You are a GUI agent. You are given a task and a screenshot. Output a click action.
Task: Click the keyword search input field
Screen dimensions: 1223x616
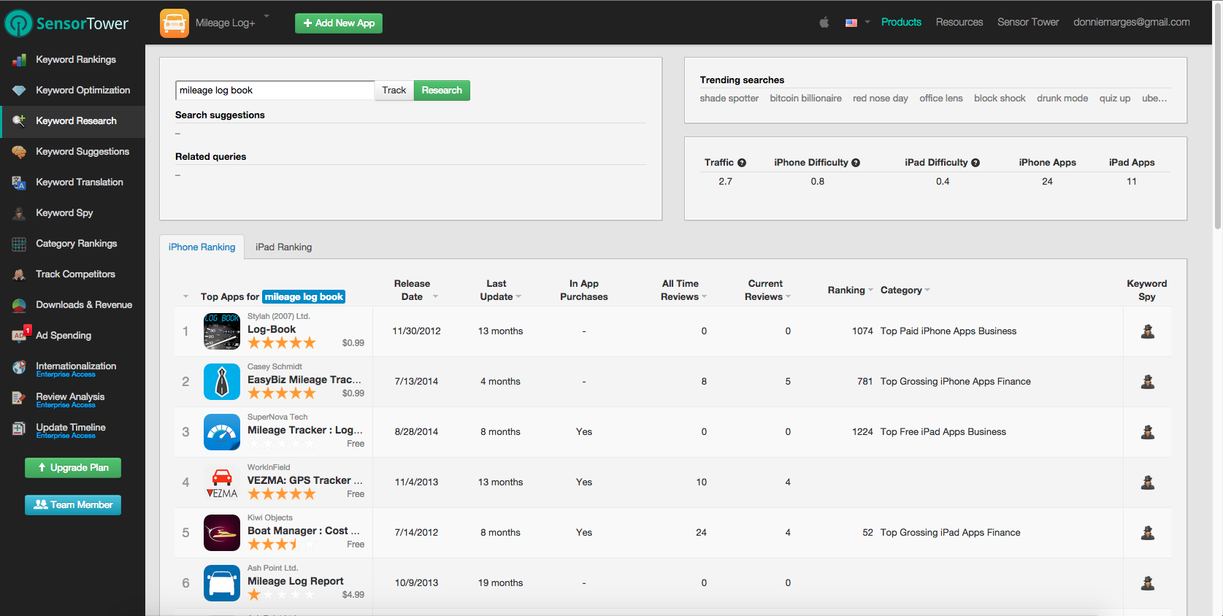[x=275, y=91]
